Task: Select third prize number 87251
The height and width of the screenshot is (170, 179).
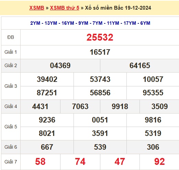Action: (47, 93)
